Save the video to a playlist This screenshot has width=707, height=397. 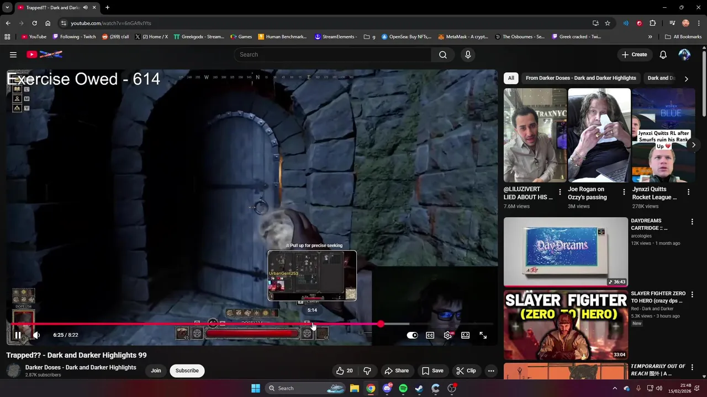[x=432, y=371]
